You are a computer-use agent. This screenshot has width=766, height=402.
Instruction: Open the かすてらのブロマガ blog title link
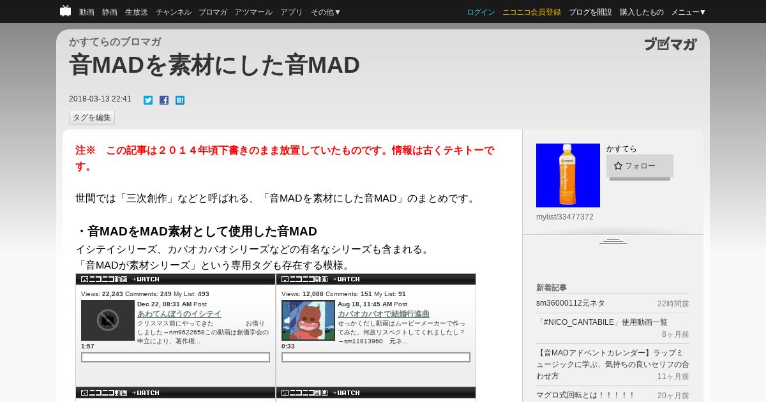tap(115, 42)
